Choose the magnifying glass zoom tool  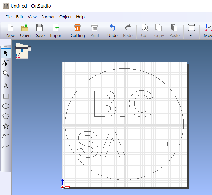tap(6, 73)
